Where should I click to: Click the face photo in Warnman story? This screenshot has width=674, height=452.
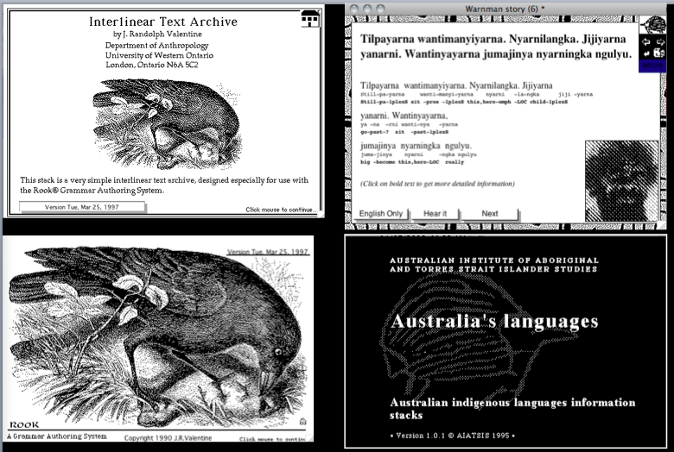(x=621, y=181)
